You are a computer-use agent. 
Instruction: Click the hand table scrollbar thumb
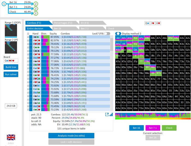pyautogui.click(x=112, y=44)
